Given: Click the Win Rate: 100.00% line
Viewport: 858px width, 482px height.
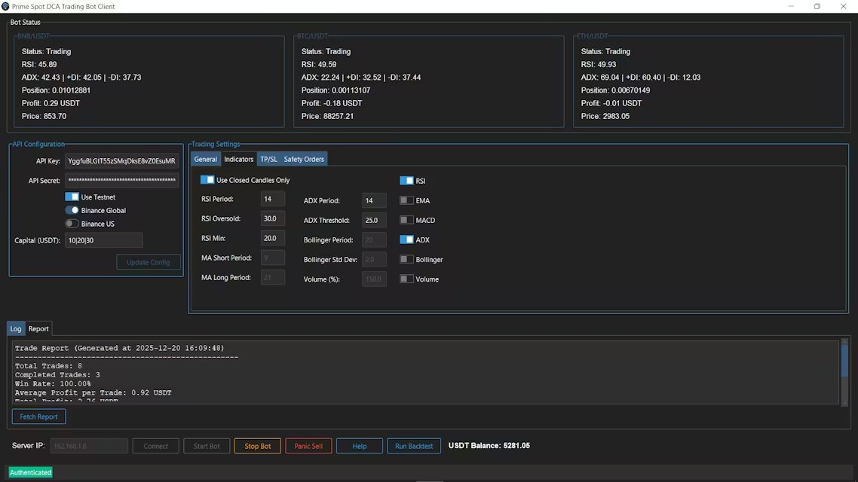Looking at the screenshot, I should click(x=53, y=383).
